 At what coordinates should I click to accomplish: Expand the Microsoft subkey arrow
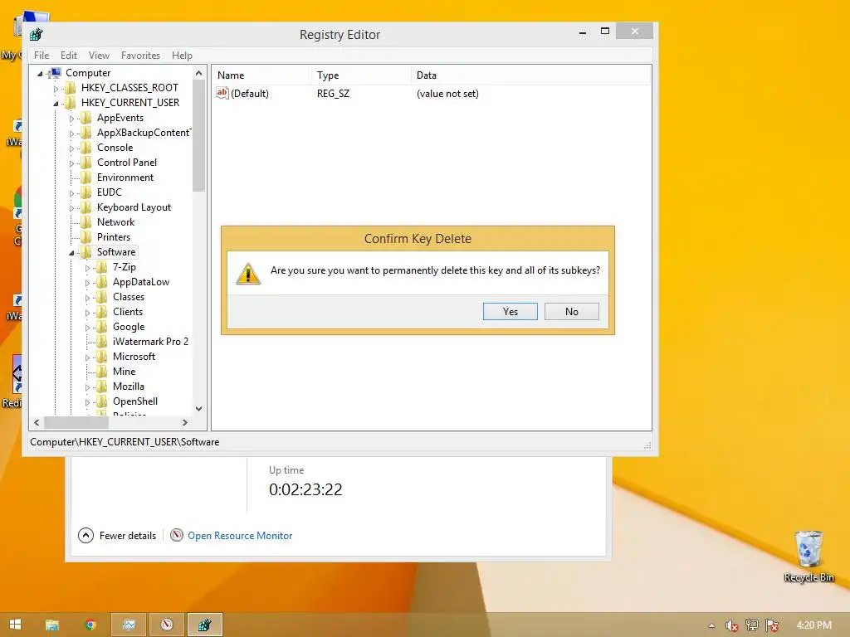coord(87,357)
